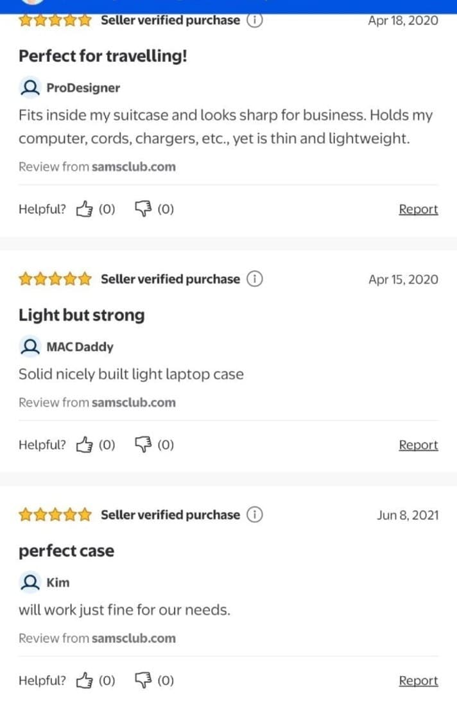Mark Kim's review as unhelpful
Screen dimensions: 457x701
[x=142, y=680]
